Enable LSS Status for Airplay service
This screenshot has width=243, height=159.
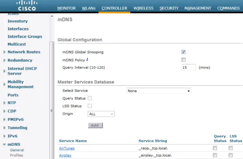click(x=230, y=155)
